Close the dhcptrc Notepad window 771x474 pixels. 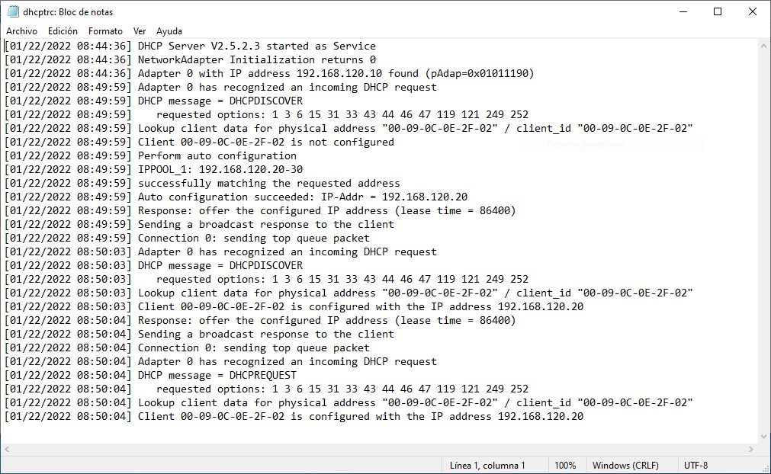pos(752,11)
